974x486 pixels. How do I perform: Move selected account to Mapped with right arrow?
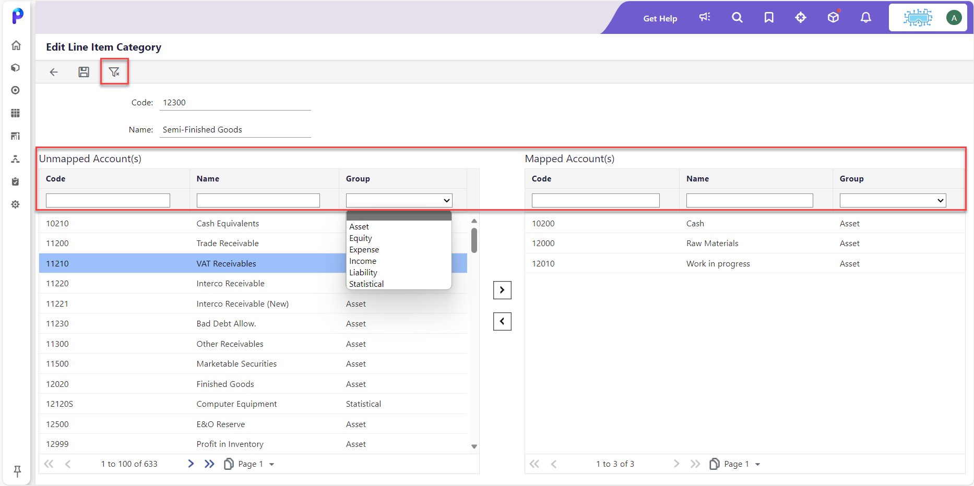[x=502, y=290]
